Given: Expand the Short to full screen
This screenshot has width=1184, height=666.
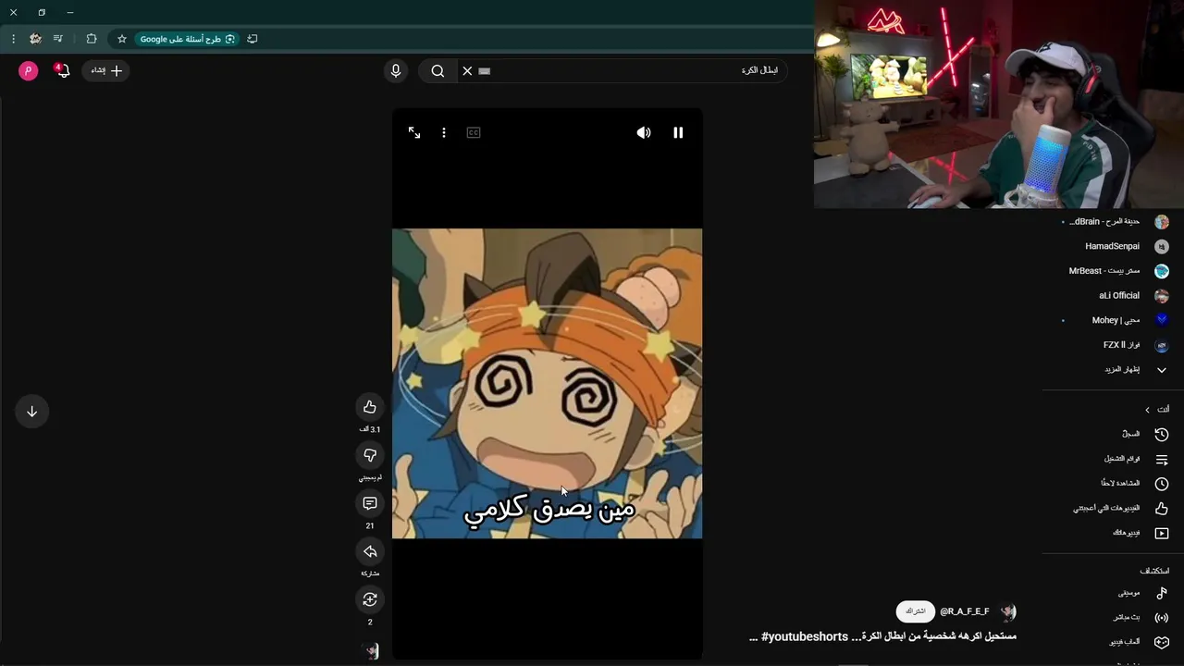Looking at the screenshot, I should tap(414, 132).
